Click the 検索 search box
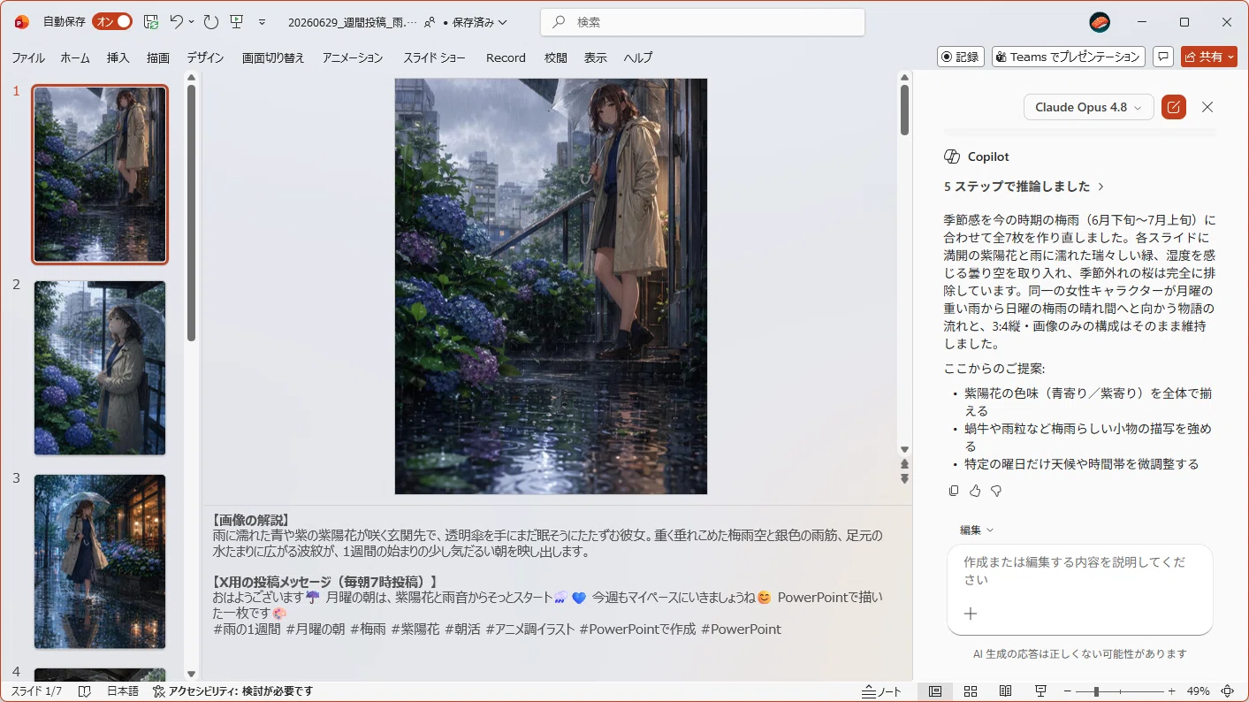 click(x=703, y=22)
